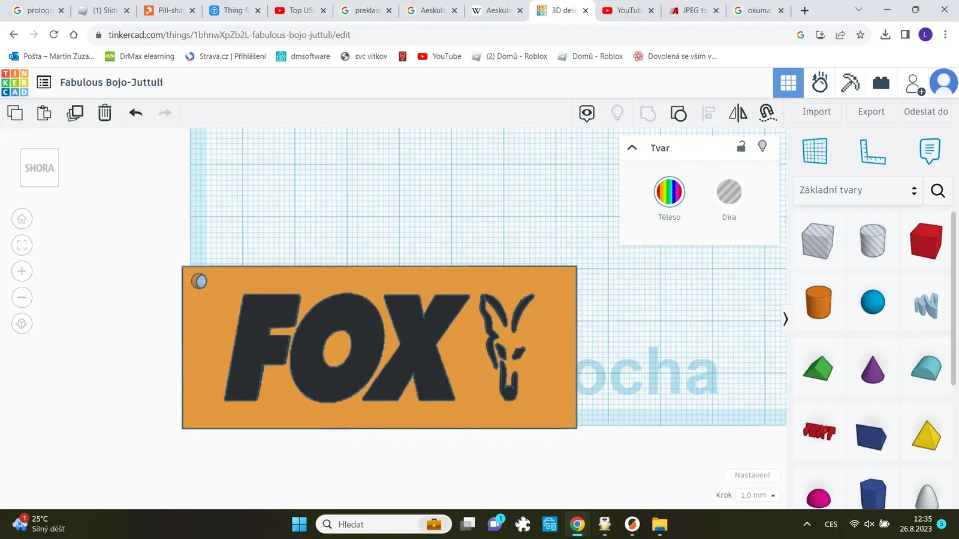
Task: Click the Copy tool icon
Action: point(15,113)
